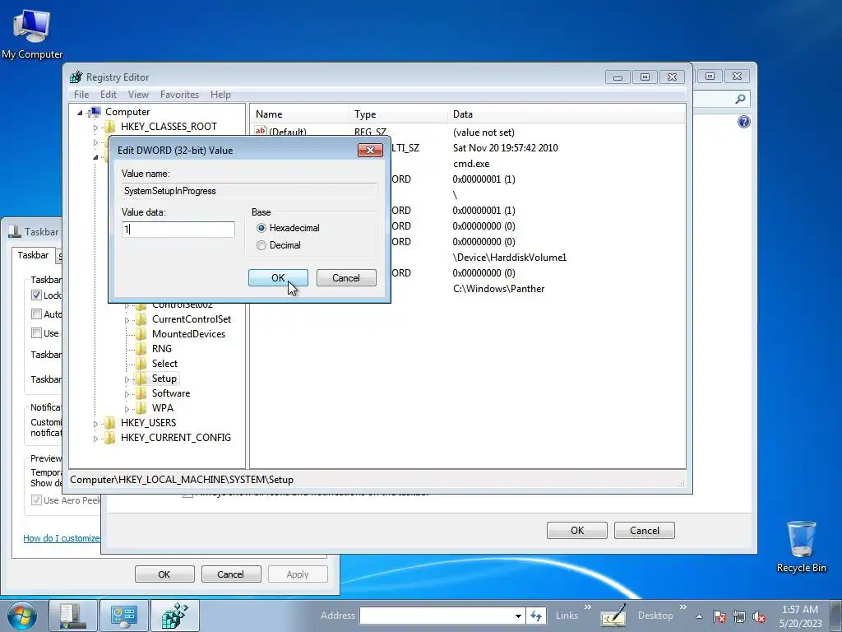Select the MountedDevices key
842x632 pixels.
tap(188, 334)
